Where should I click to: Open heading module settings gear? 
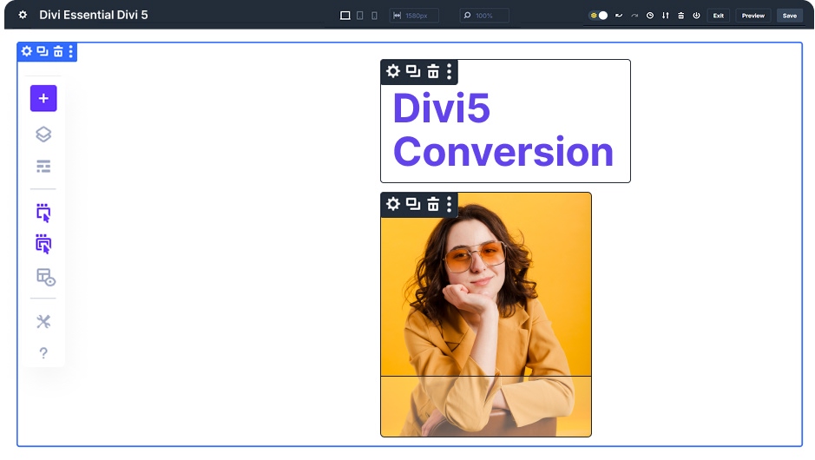pyautogui.click(x=393, y=71)
